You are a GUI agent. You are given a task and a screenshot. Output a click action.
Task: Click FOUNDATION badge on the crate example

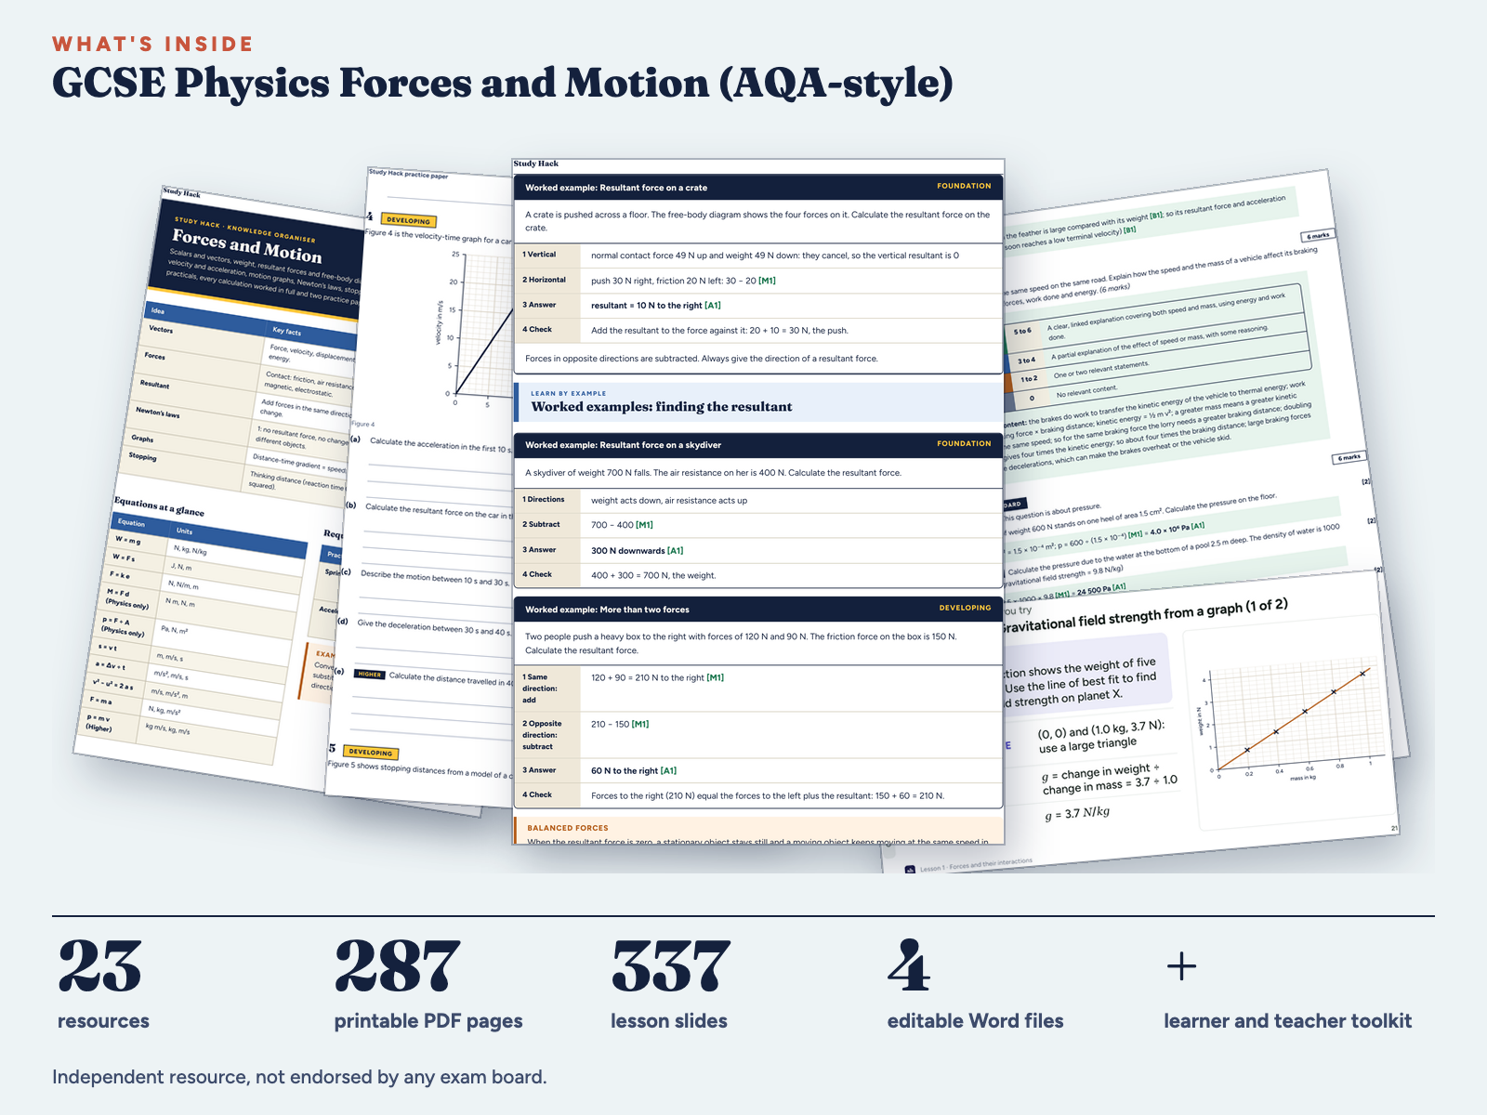pos(964,186)
